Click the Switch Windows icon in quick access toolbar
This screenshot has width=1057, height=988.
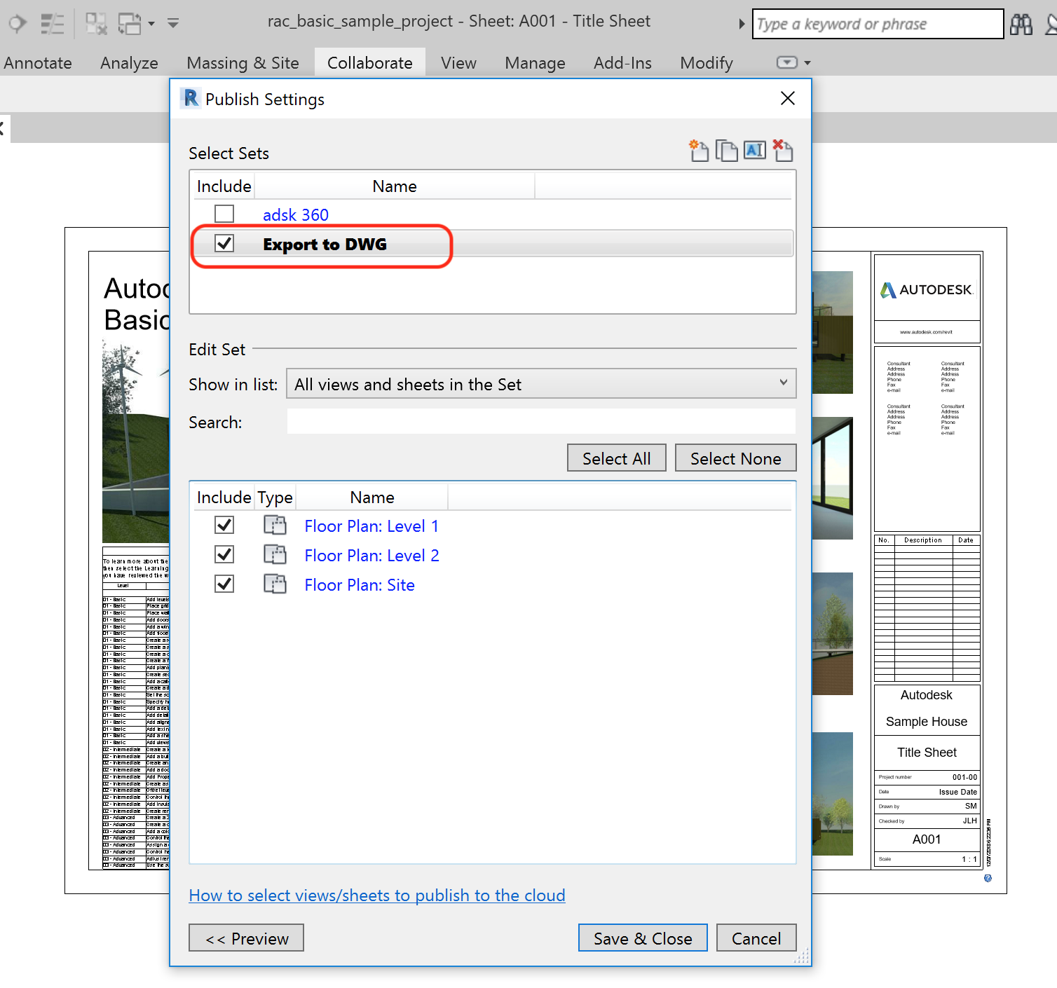point(130,23)
